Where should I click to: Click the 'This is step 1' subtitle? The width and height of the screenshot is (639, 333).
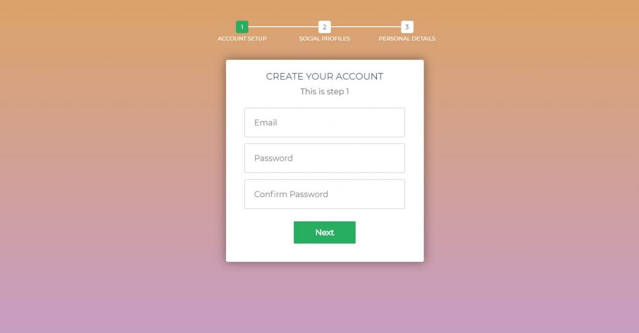[324, 92]
